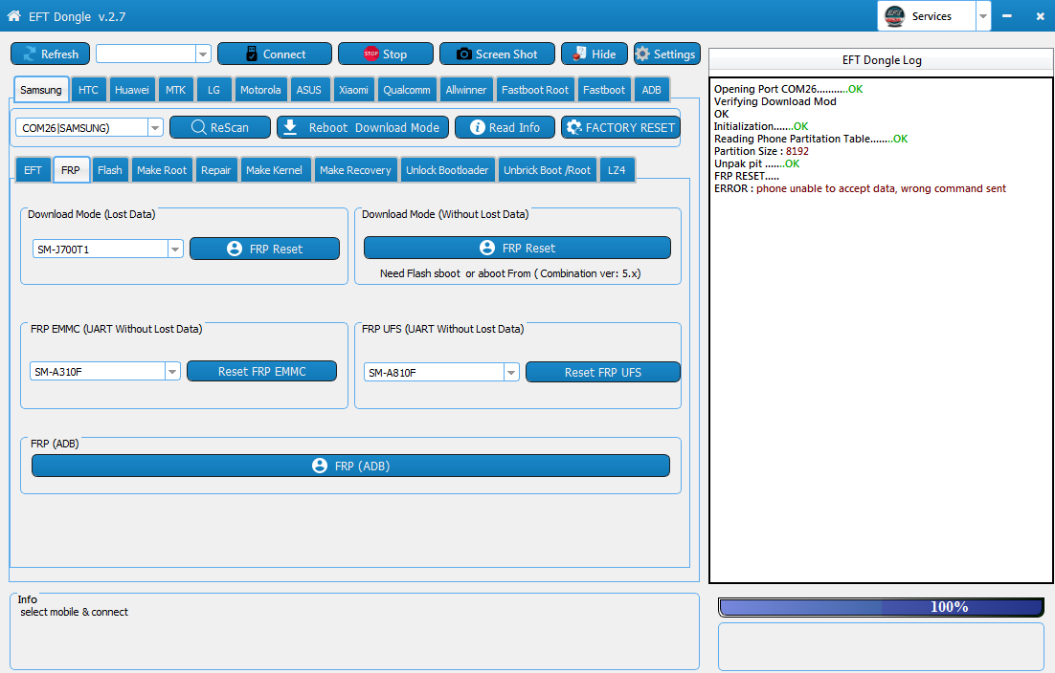
Task: Click the gear icon on FACTORY RESET
Action: (573, 127)
